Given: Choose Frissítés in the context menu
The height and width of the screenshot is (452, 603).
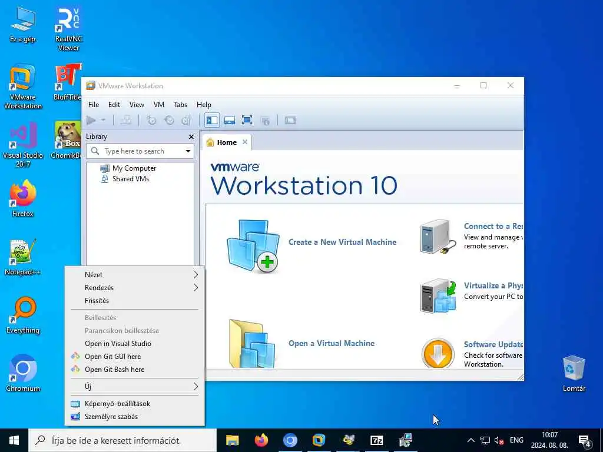Looking at the screenshot, I should point(135,301).
